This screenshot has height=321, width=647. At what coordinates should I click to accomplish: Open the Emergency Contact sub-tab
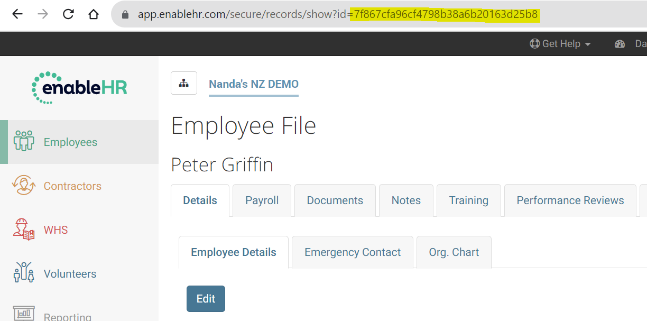point(353,252)
